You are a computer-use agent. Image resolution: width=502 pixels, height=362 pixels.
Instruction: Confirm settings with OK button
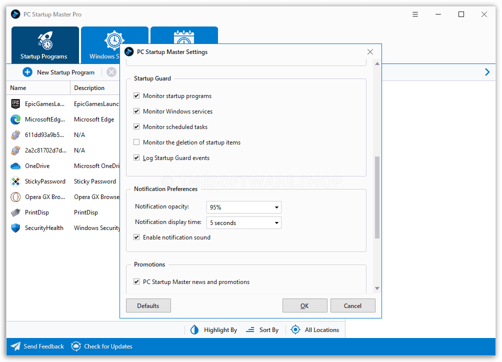coord(305,305)
